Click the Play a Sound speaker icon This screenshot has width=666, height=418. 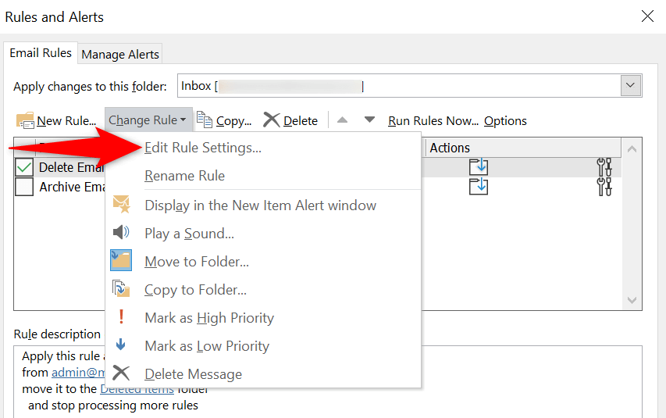tap(121, 233)
